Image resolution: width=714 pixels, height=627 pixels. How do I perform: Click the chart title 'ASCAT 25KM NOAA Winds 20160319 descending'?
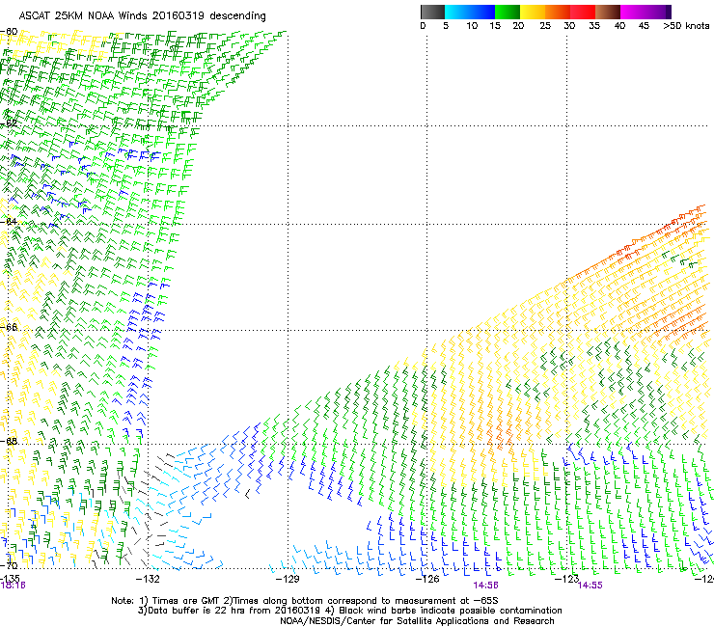coord(142,16)
